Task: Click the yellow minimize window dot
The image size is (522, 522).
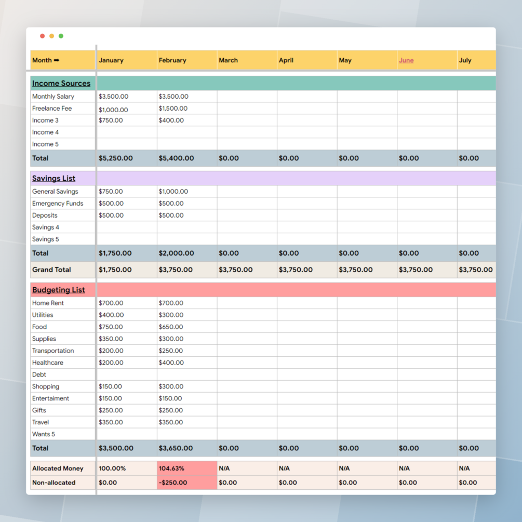Action: tap(51, 36)
